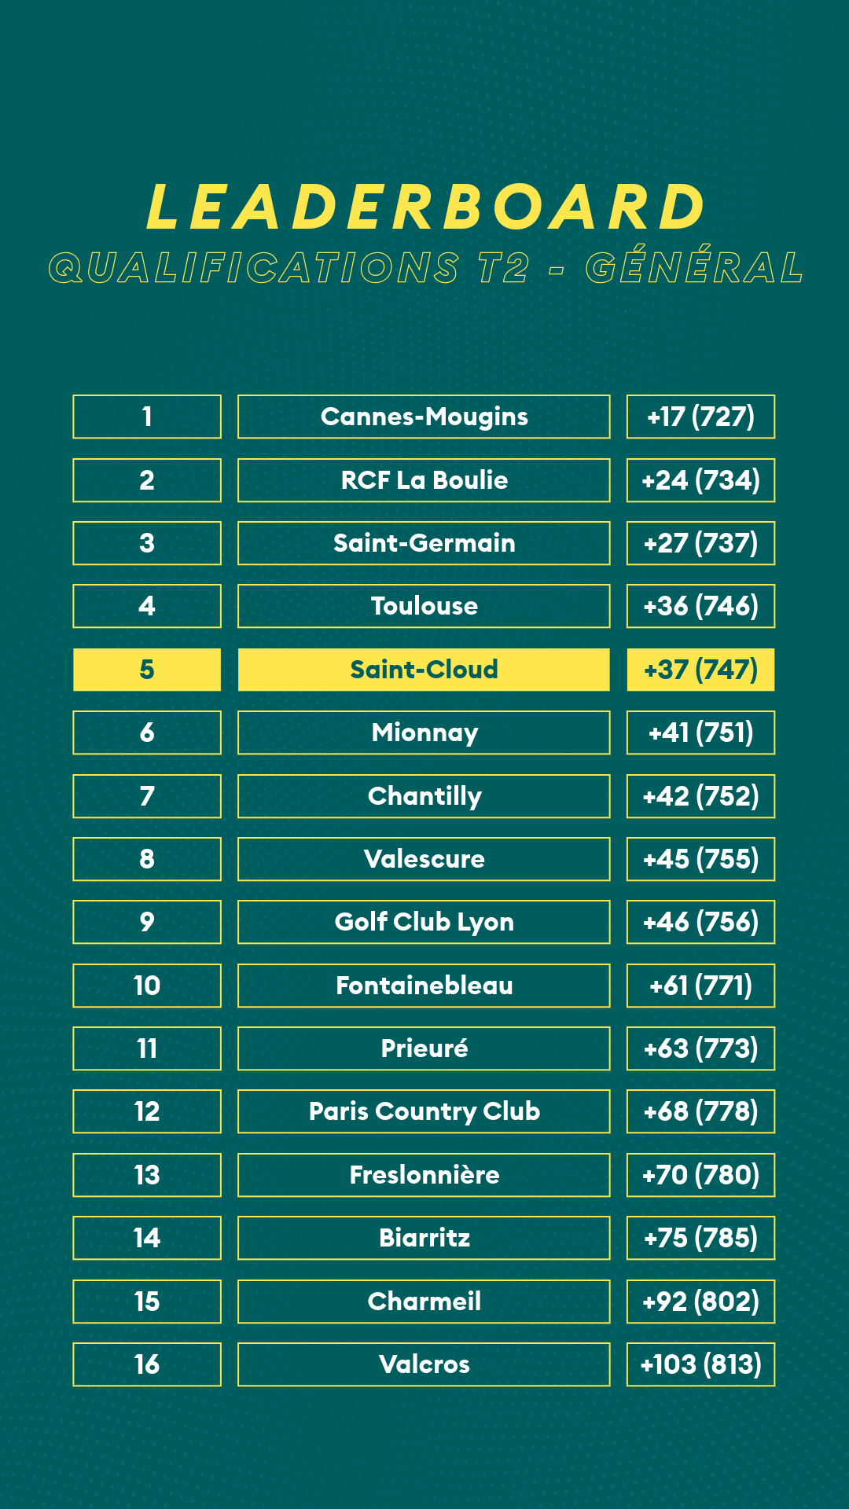
Task: Click the Biarritz score +75 (785)
Action: (700, 1238)
